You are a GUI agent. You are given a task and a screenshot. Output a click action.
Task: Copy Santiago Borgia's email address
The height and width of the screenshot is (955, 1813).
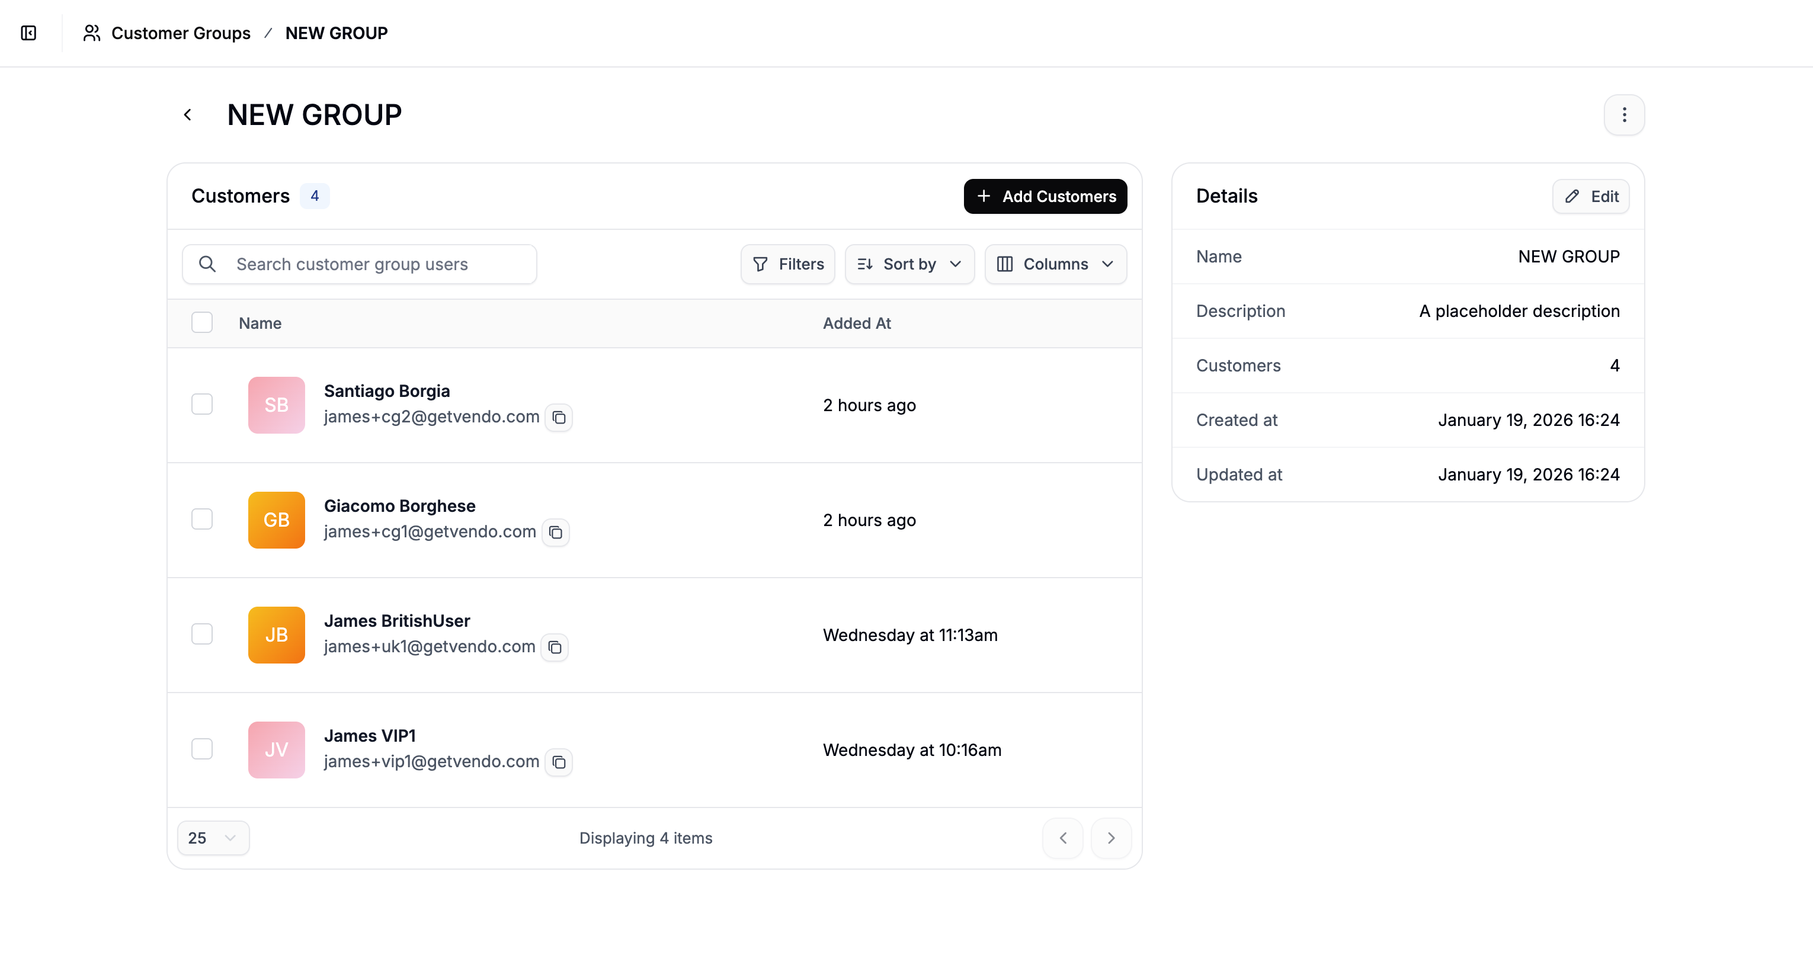click(559, 416)
